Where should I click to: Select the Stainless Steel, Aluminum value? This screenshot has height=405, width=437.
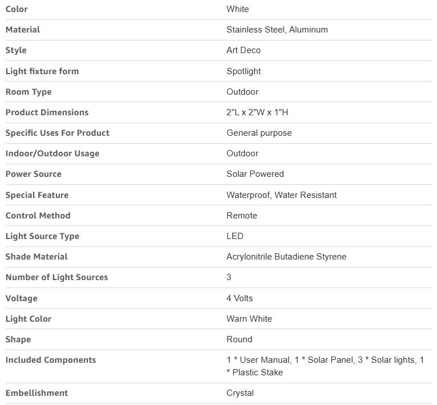[277, 30]
